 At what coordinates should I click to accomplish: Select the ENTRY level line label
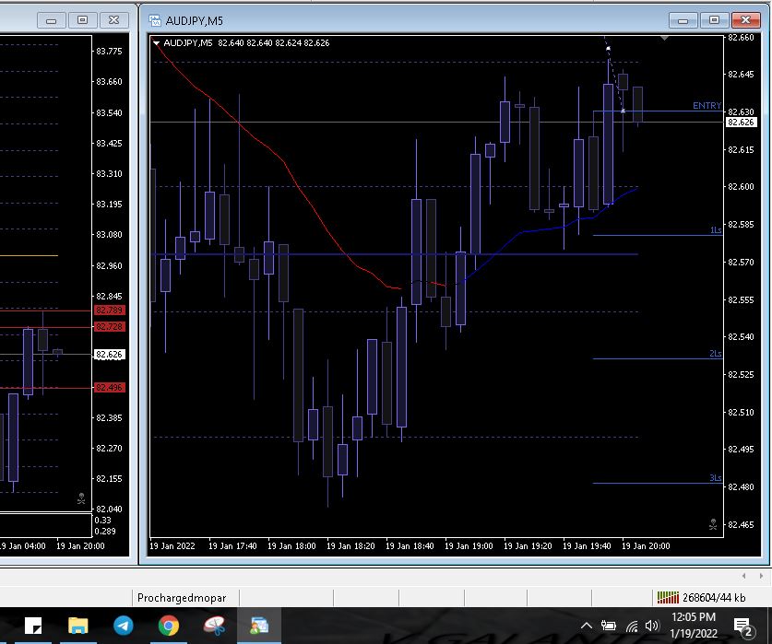706,106
